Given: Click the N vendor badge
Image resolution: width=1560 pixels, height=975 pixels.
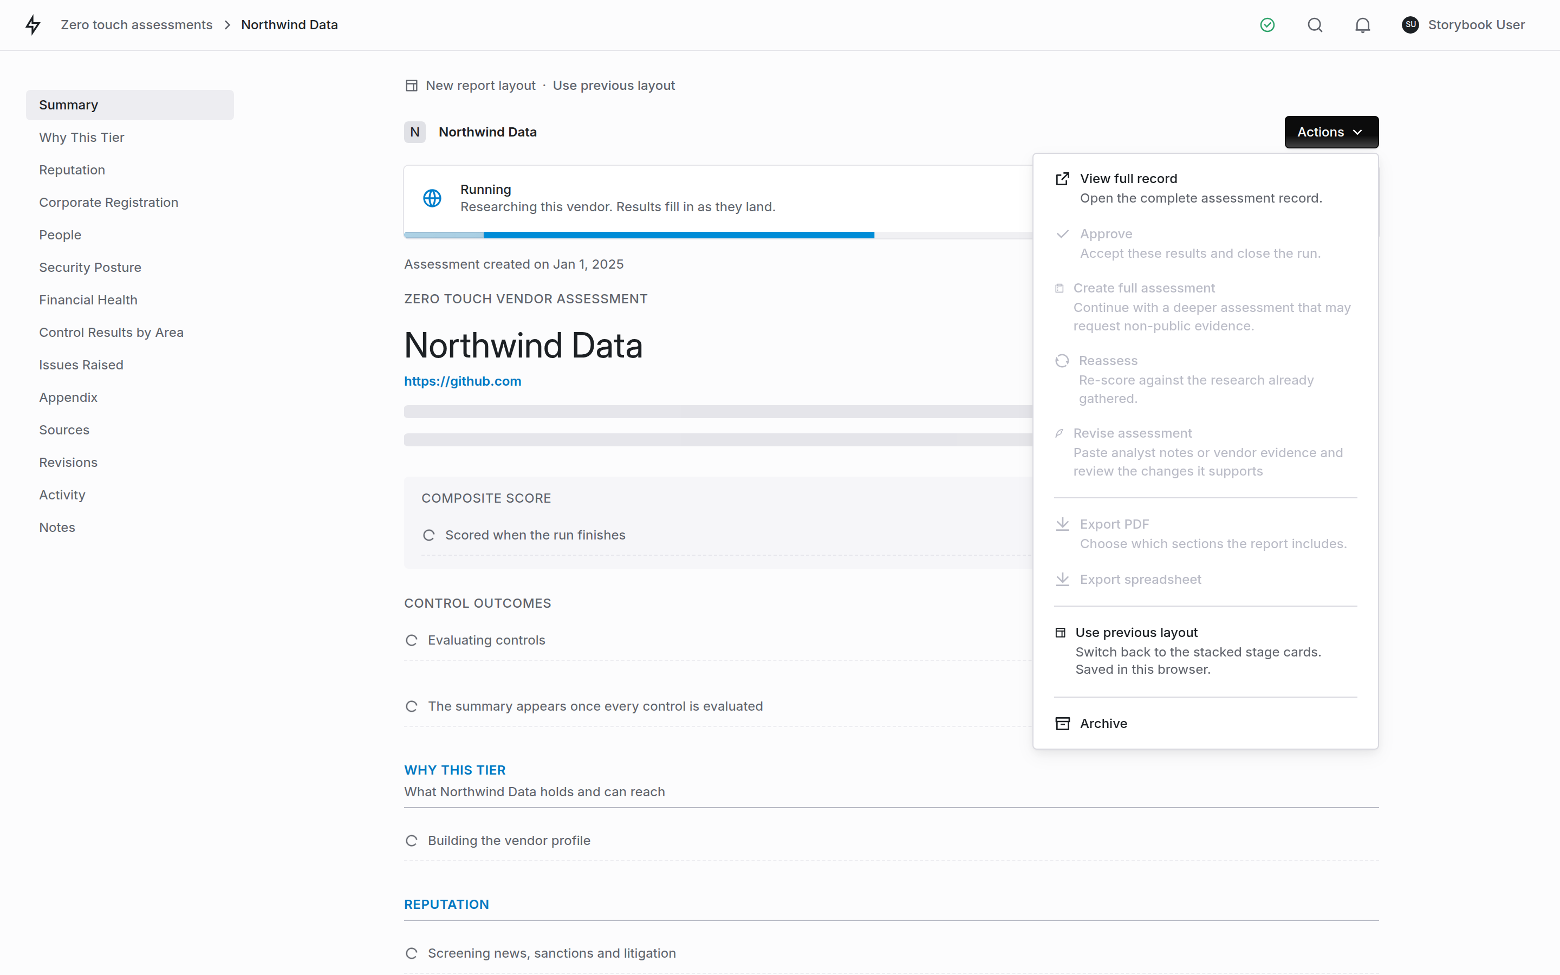Looking at the screenshot, I should click(414, 132).
